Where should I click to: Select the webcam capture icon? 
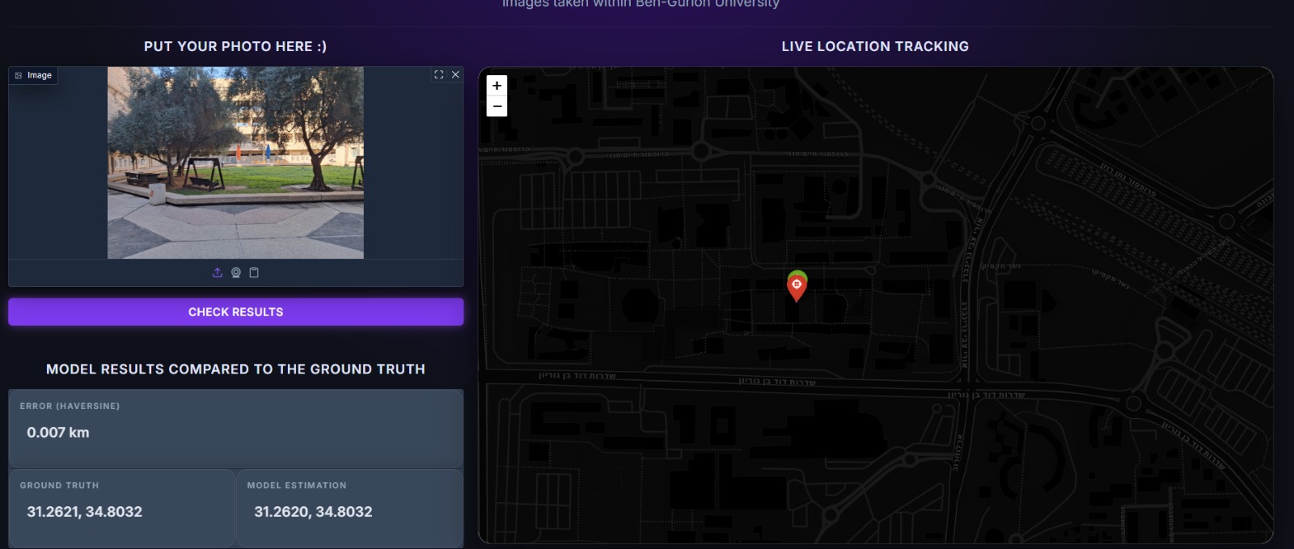[x=236, y=272]
